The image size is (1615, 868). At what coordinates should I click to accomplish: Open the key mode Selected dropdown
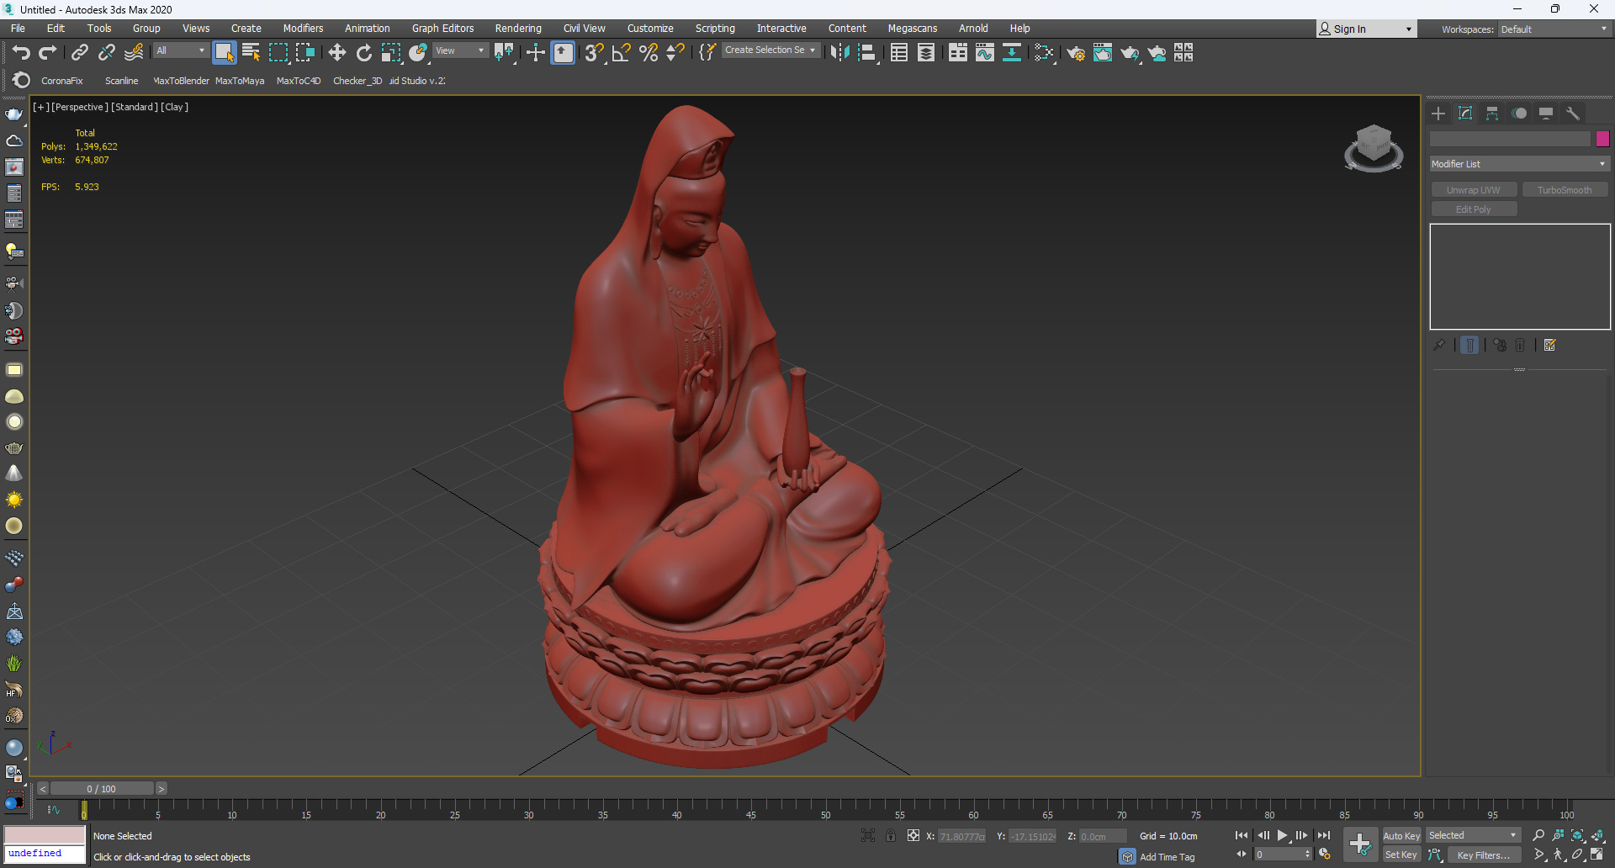(1473, 835)
